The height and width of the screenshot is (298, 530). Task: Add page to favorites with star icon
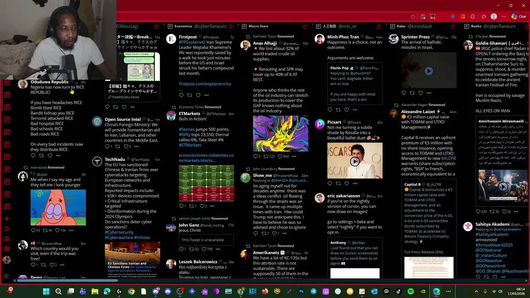pyautogui.click(x=413, y=17)
